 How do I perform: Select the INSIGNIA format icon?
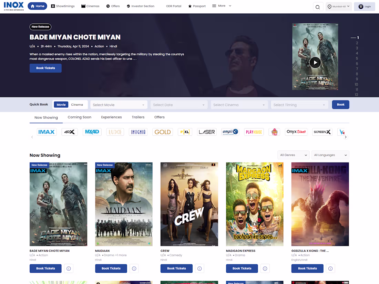(138, 132)
